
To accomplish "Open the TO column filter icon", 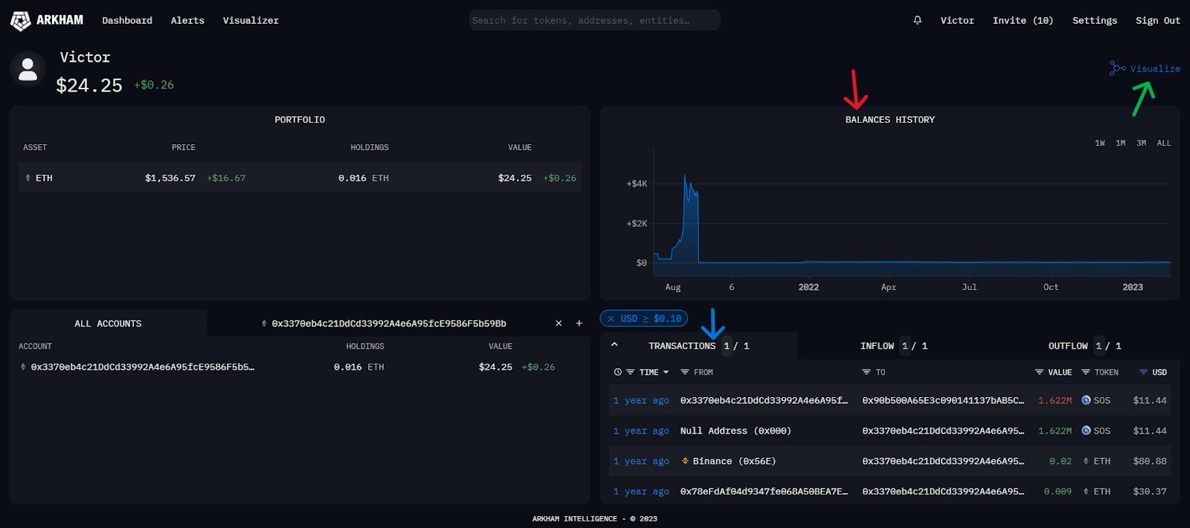I will (866, 372).
